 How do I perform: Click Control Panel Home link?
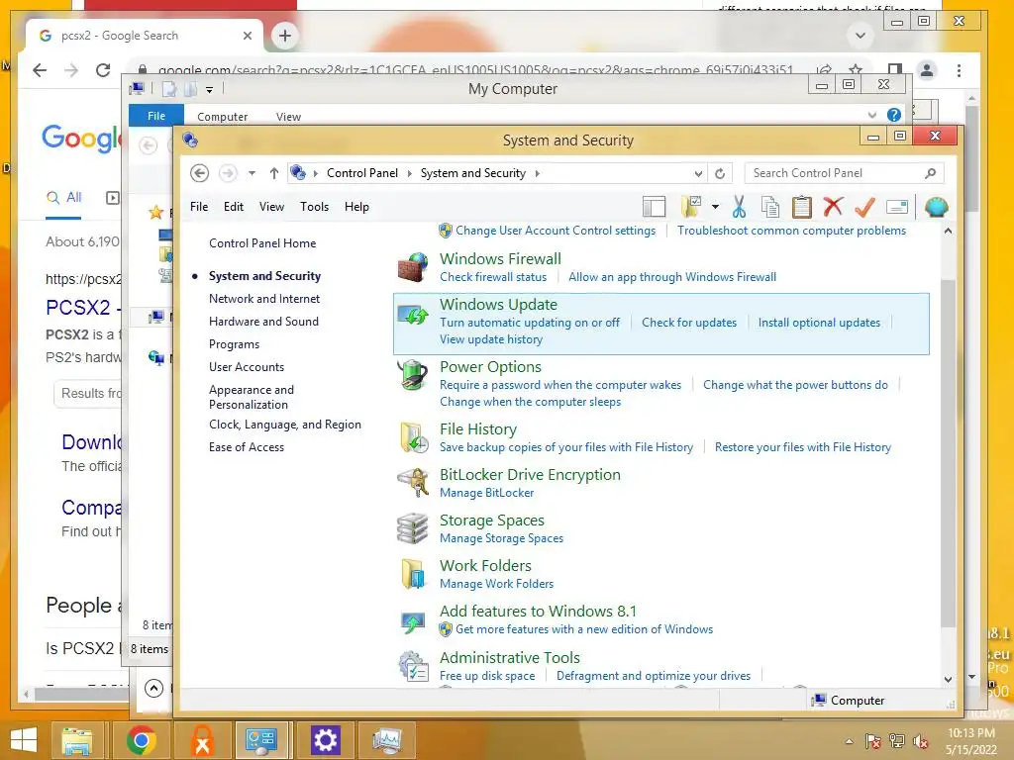262,243
